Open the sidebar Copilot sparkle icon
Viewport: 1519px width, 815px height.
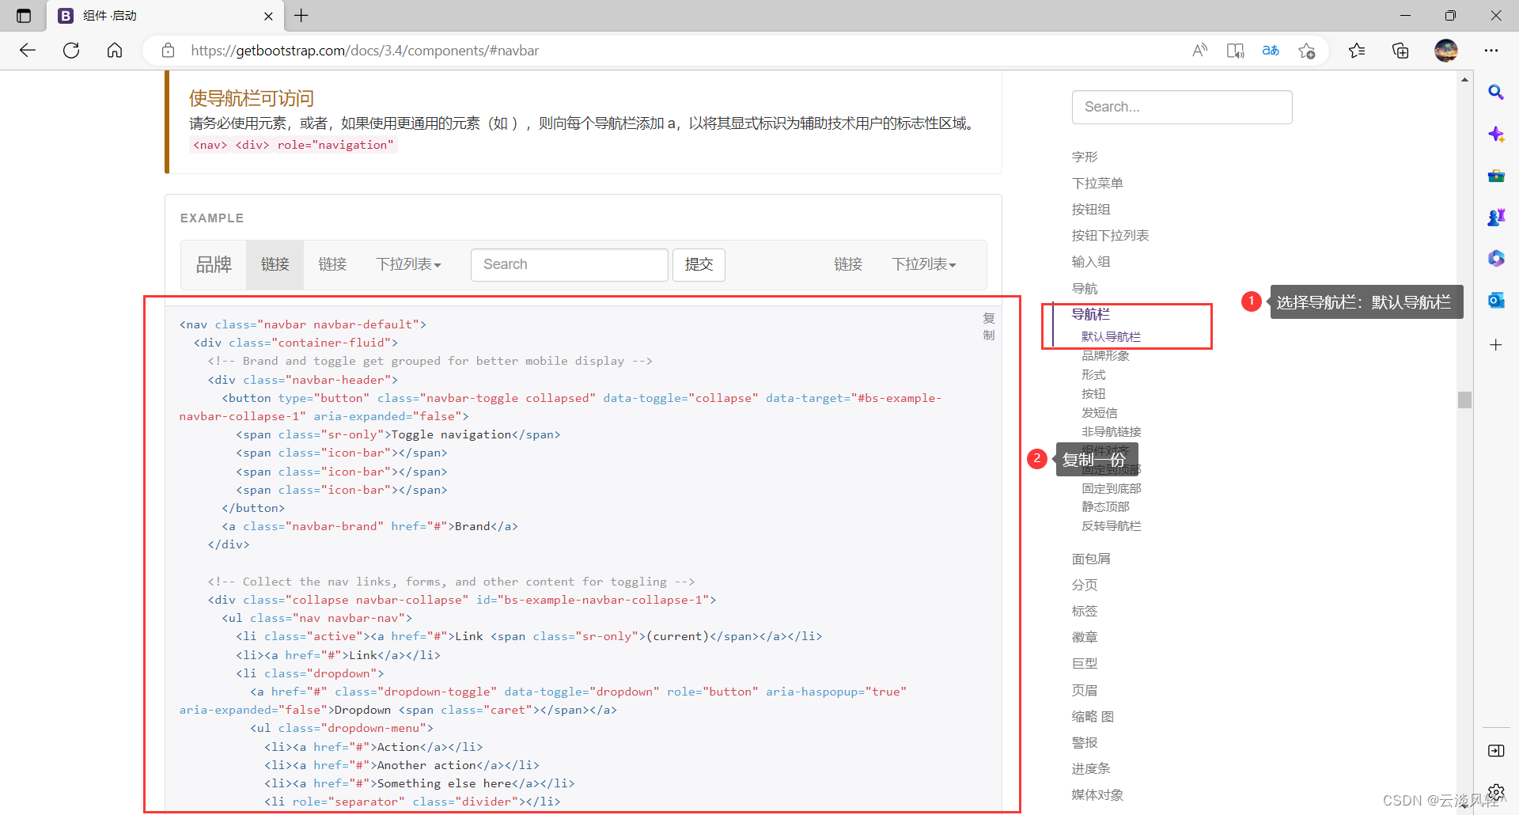pyautogui.click(x=1496, y=134)
